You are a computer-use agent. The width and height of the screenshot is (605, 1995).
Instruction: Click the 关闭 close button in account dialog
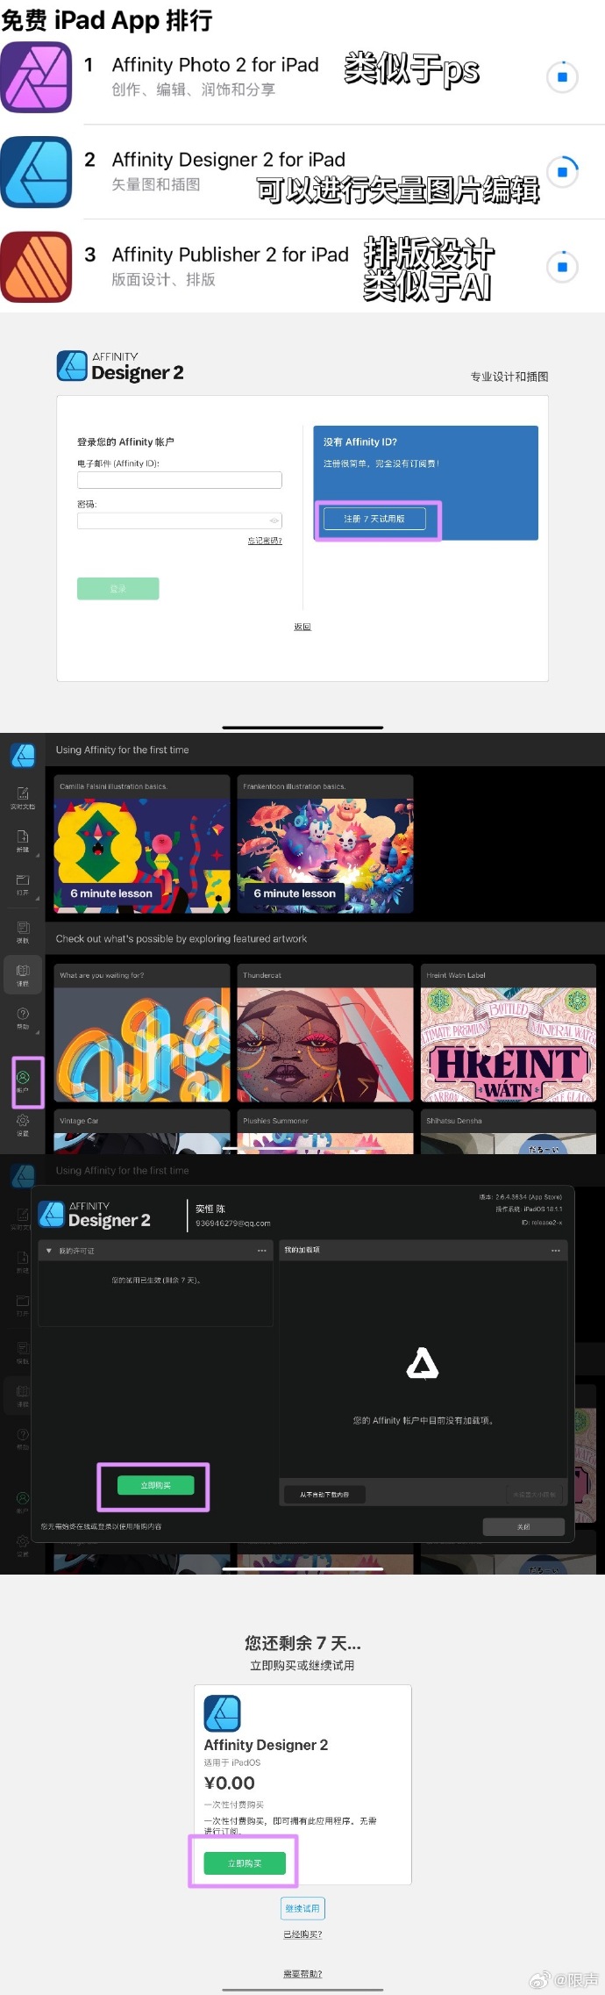coord(523,1527)
